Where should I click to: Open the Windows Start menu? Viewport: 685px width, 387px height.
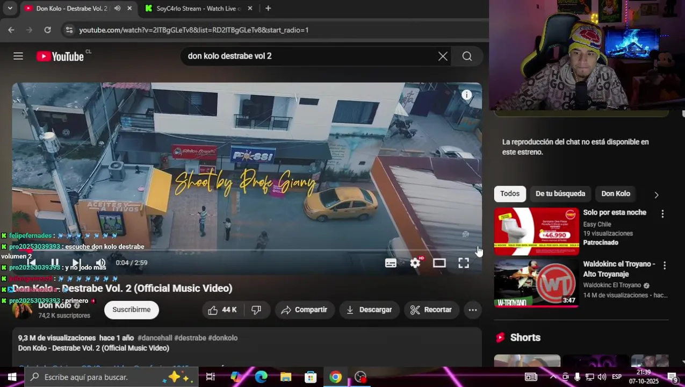click(x=12, y=377)
